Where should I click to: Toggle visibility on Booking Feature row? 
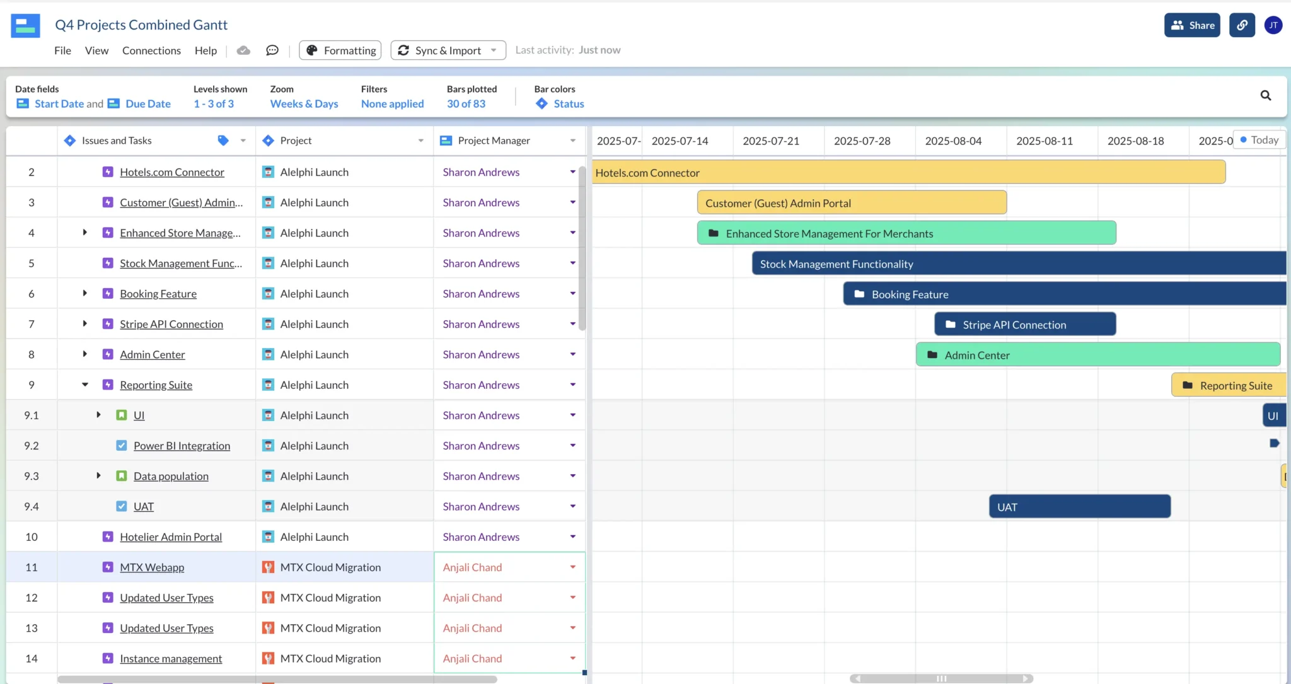[84, 293]
